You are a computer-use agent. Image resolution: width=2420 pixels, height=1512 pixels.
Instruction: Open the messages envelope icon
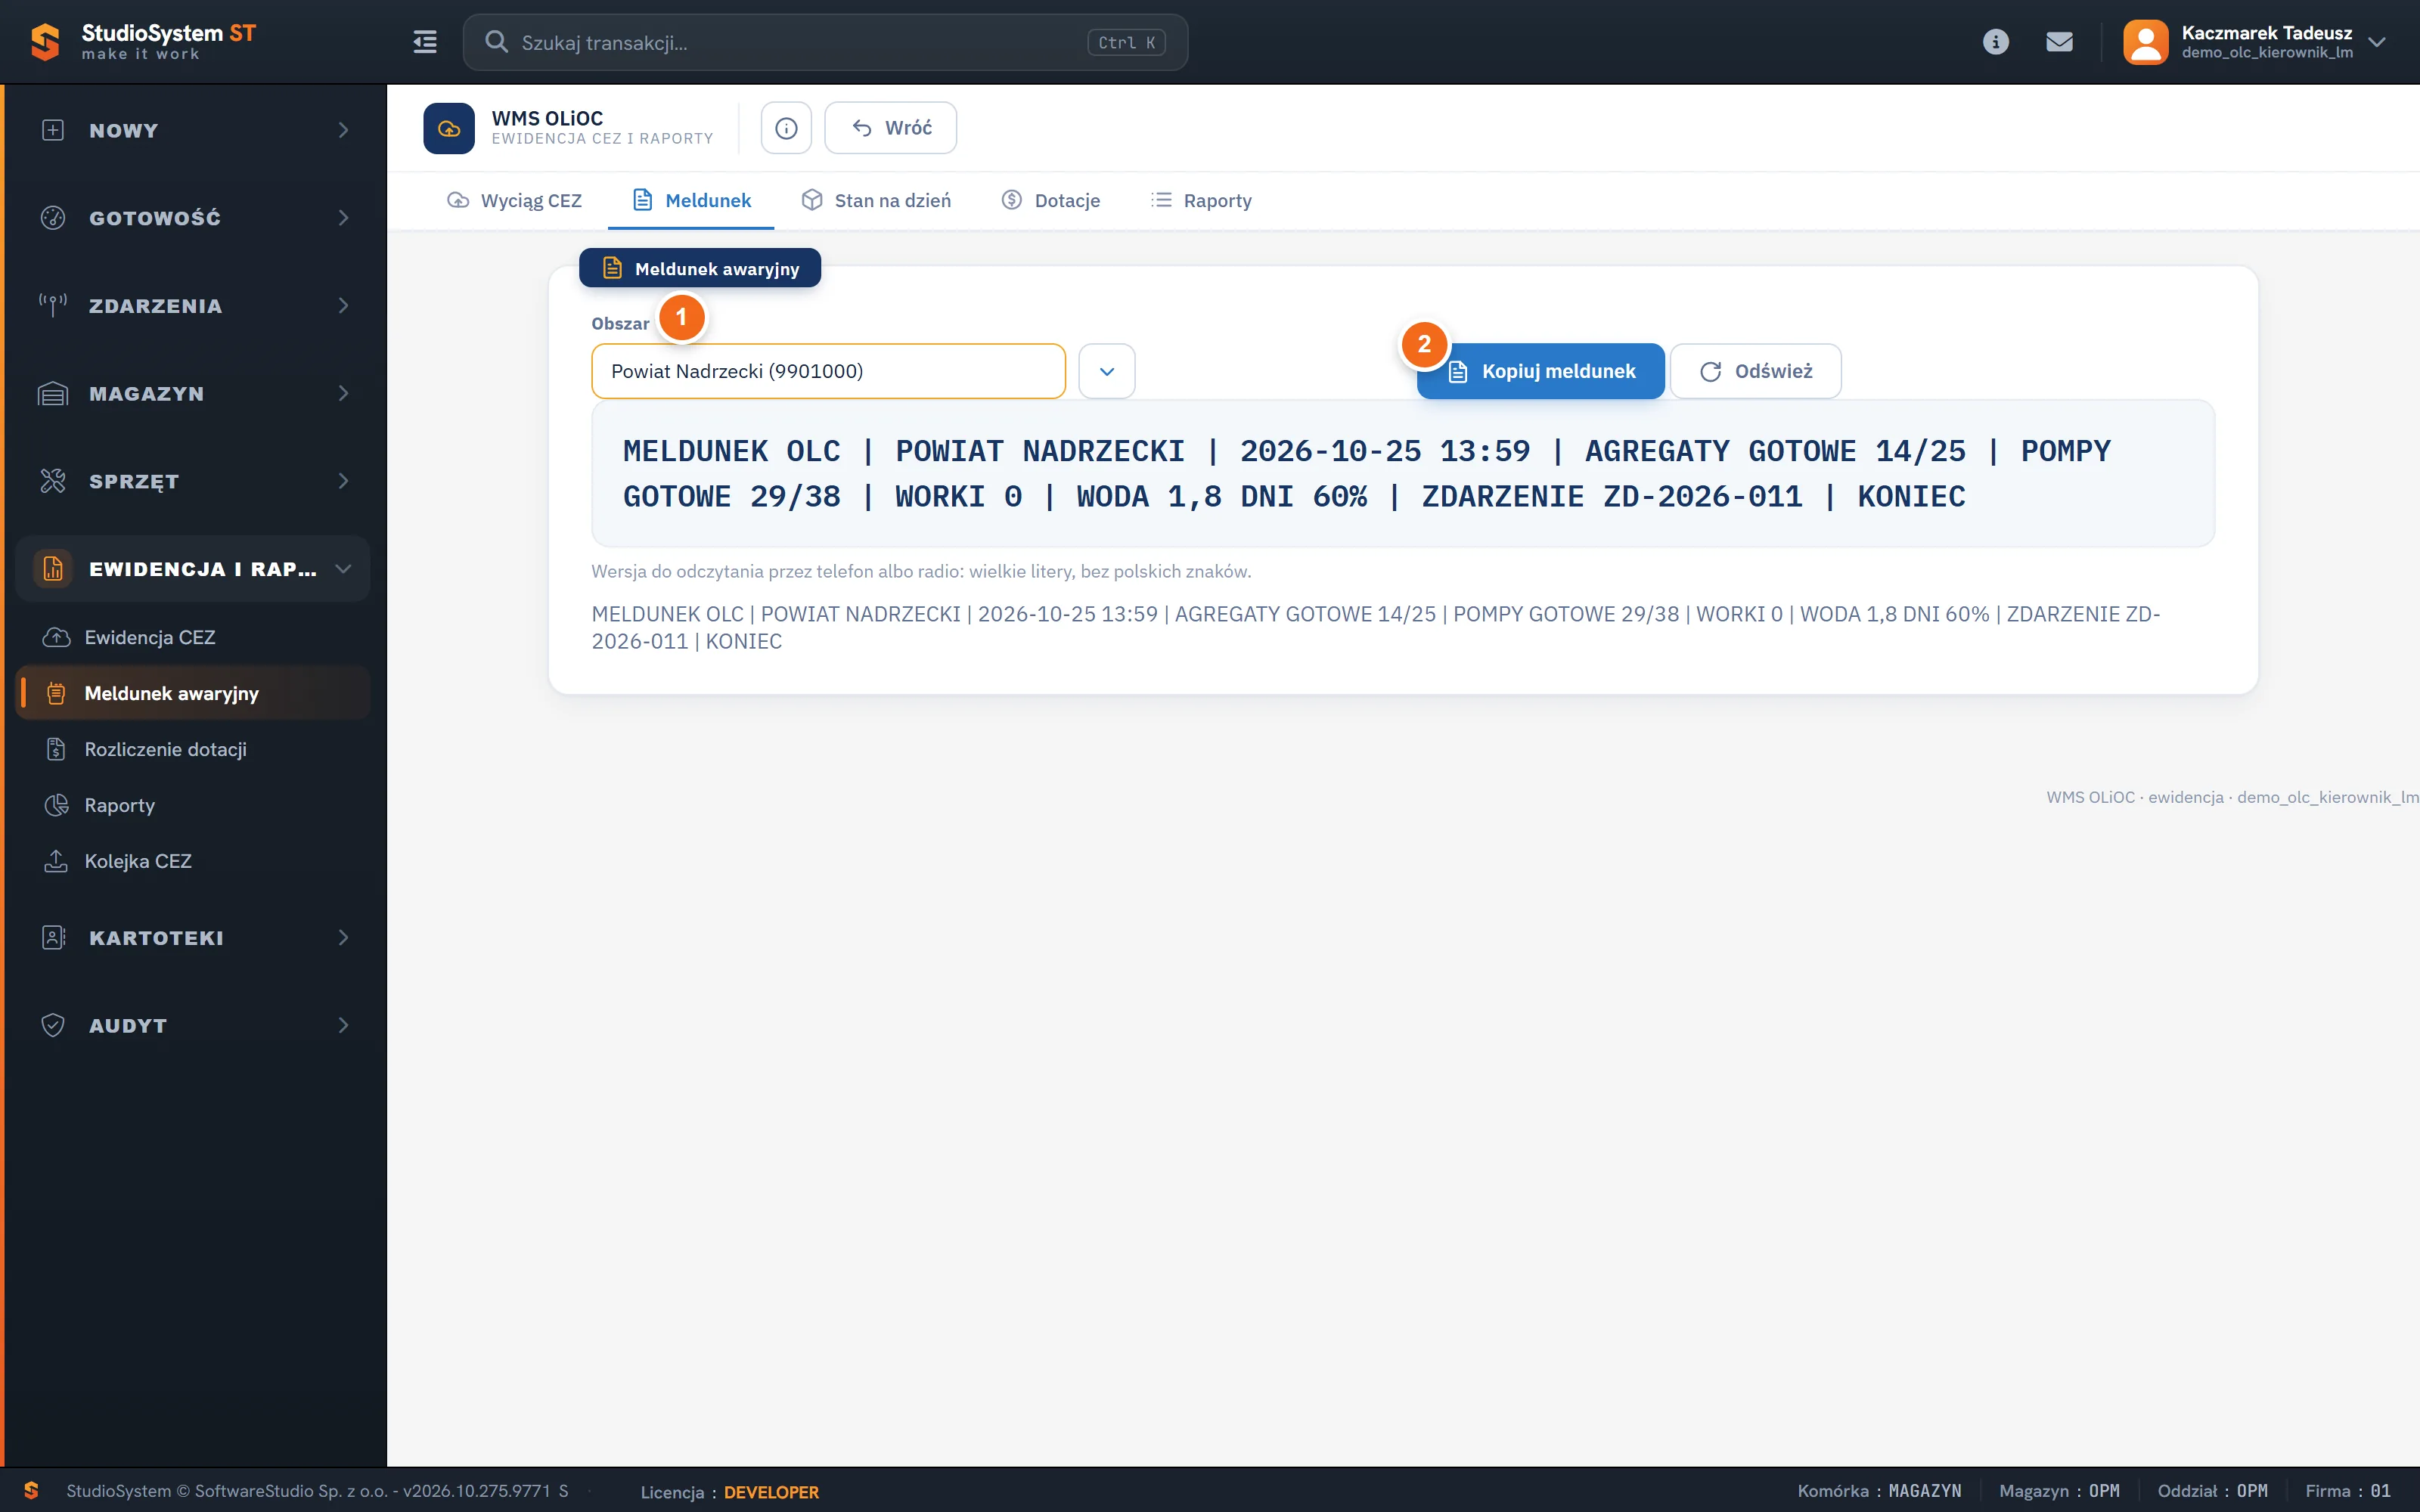[x=2059, y=42]
